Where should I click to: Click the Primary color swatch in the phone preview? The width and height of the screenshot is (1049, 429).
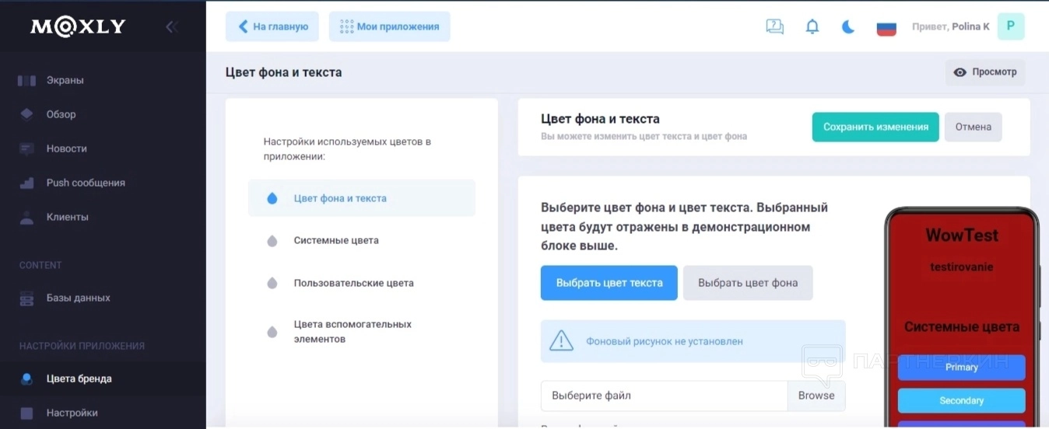(x=961, y=368)
